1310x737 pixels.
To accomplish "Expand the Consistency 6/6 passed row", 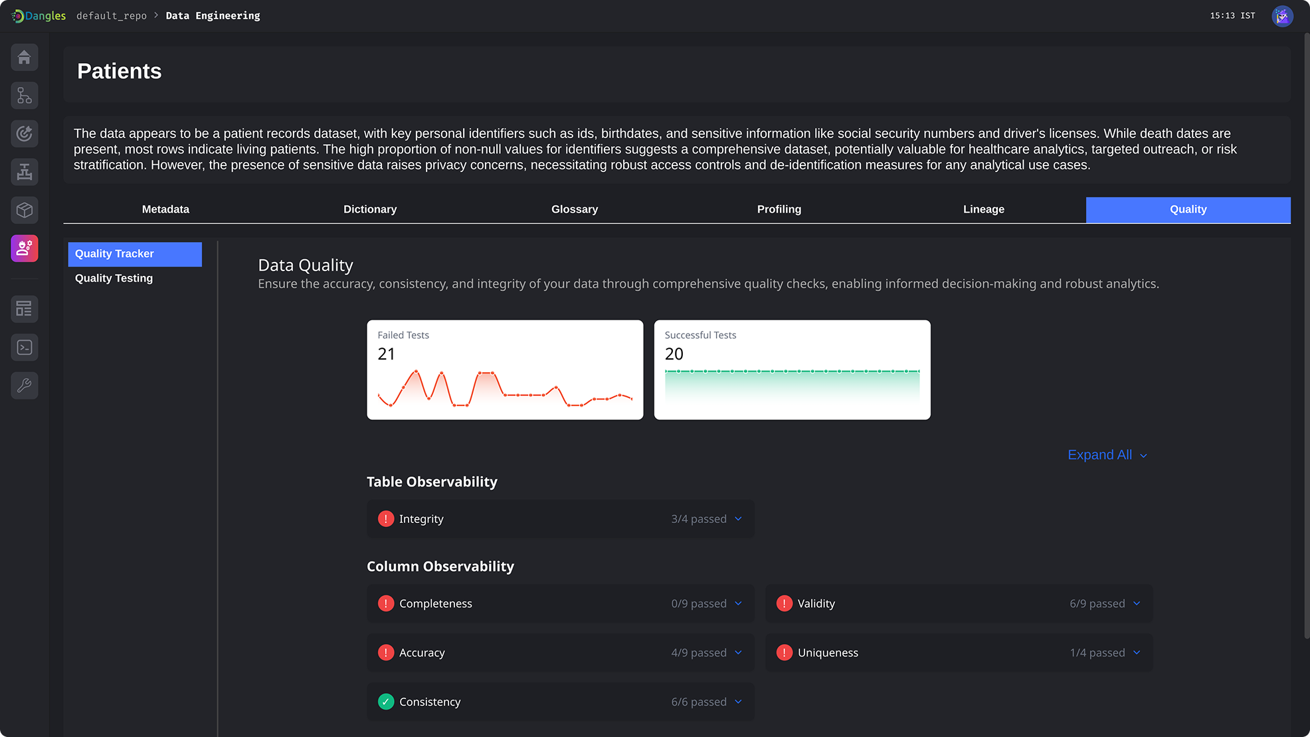I will point(560,702).
